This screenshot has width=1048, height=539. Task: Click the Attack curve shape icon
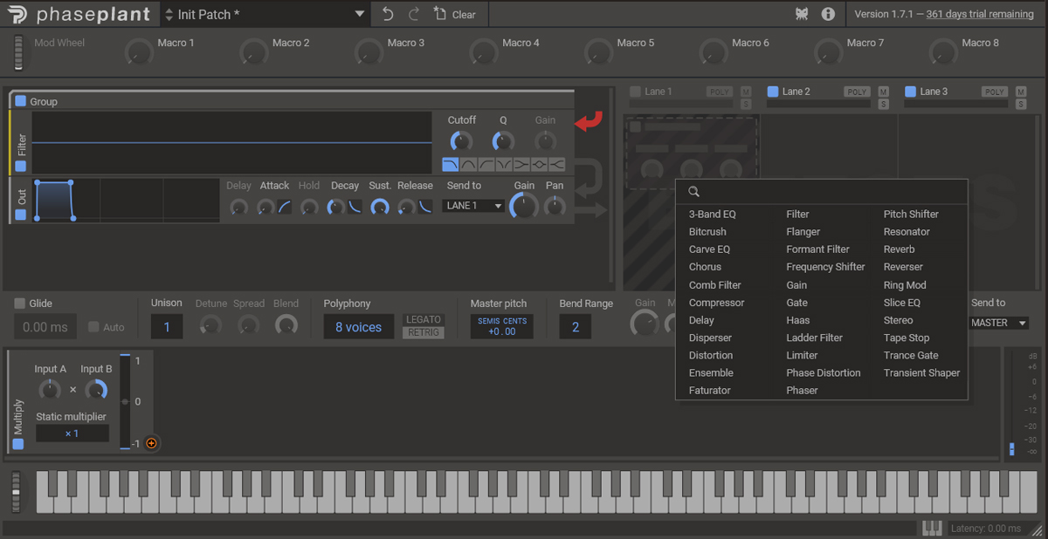coord(286,207)
